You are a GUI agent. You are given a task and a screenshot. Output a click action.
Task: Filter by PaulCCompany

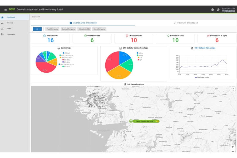(52, 29)
